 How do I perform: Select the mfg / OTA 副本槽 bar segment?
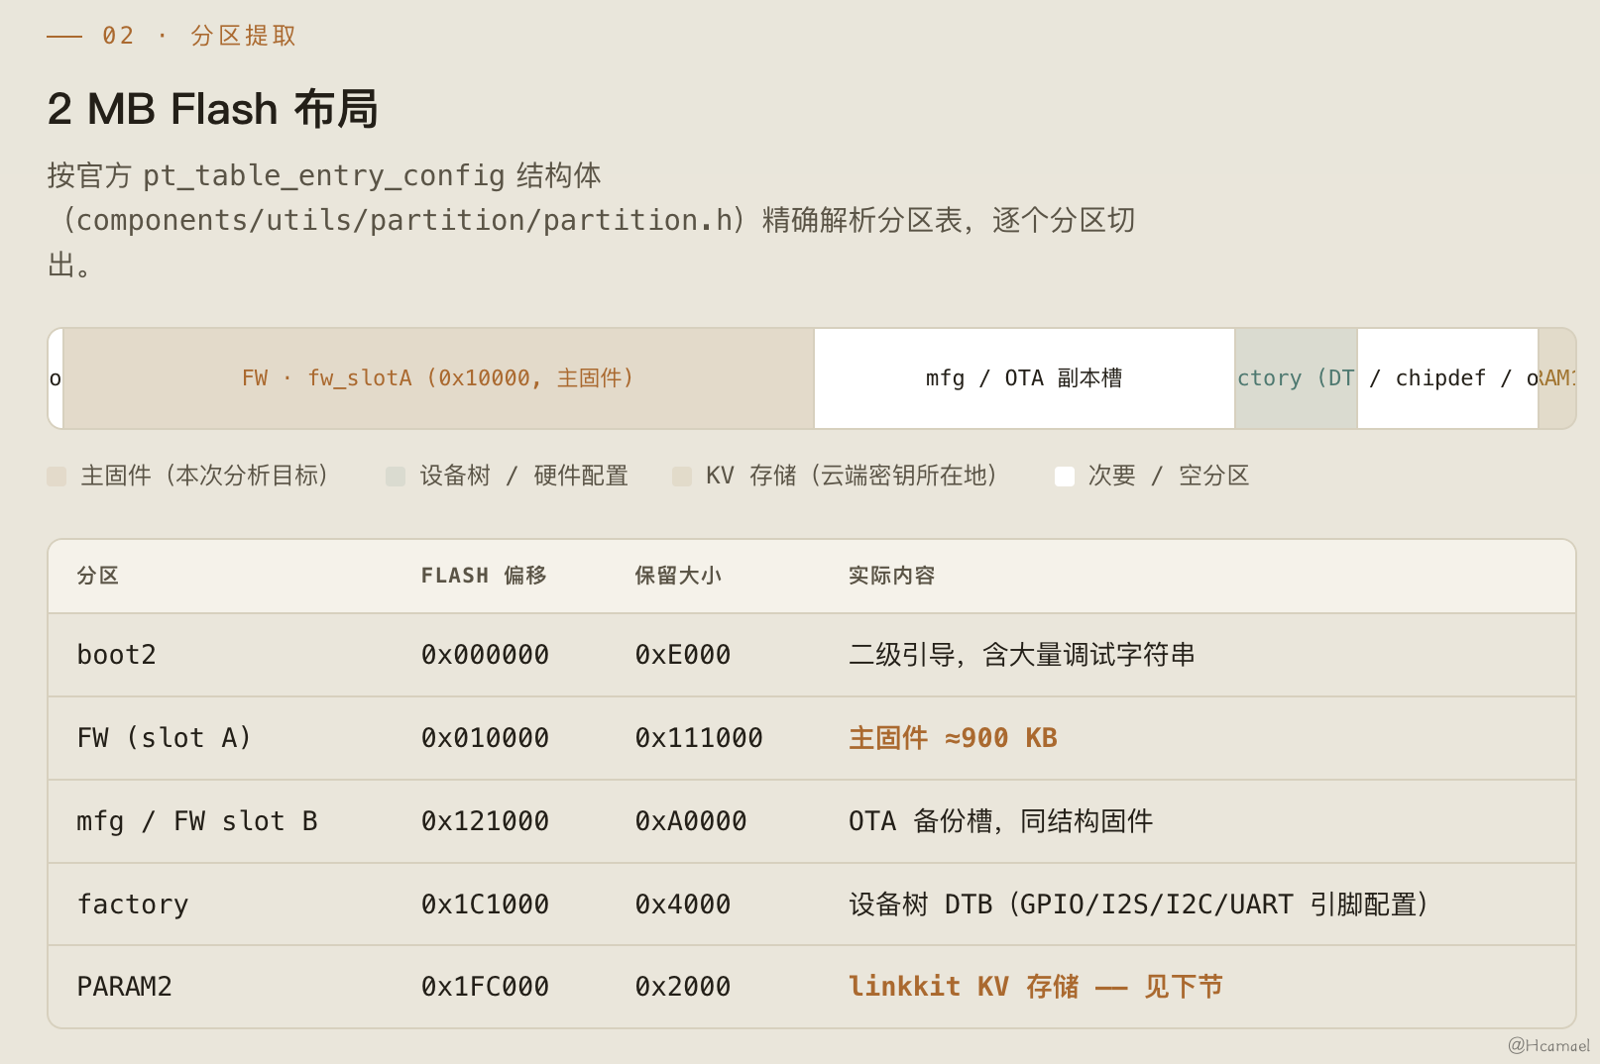(x=1024, y=378)
